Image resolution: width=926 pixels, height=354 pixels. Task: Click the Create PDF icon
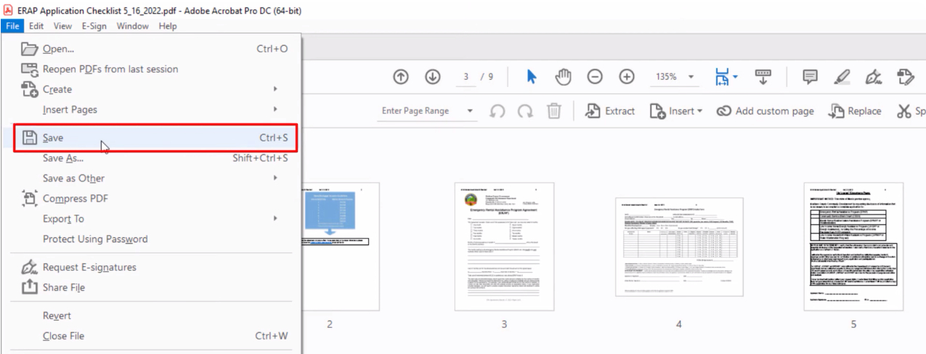click(29, 89)
